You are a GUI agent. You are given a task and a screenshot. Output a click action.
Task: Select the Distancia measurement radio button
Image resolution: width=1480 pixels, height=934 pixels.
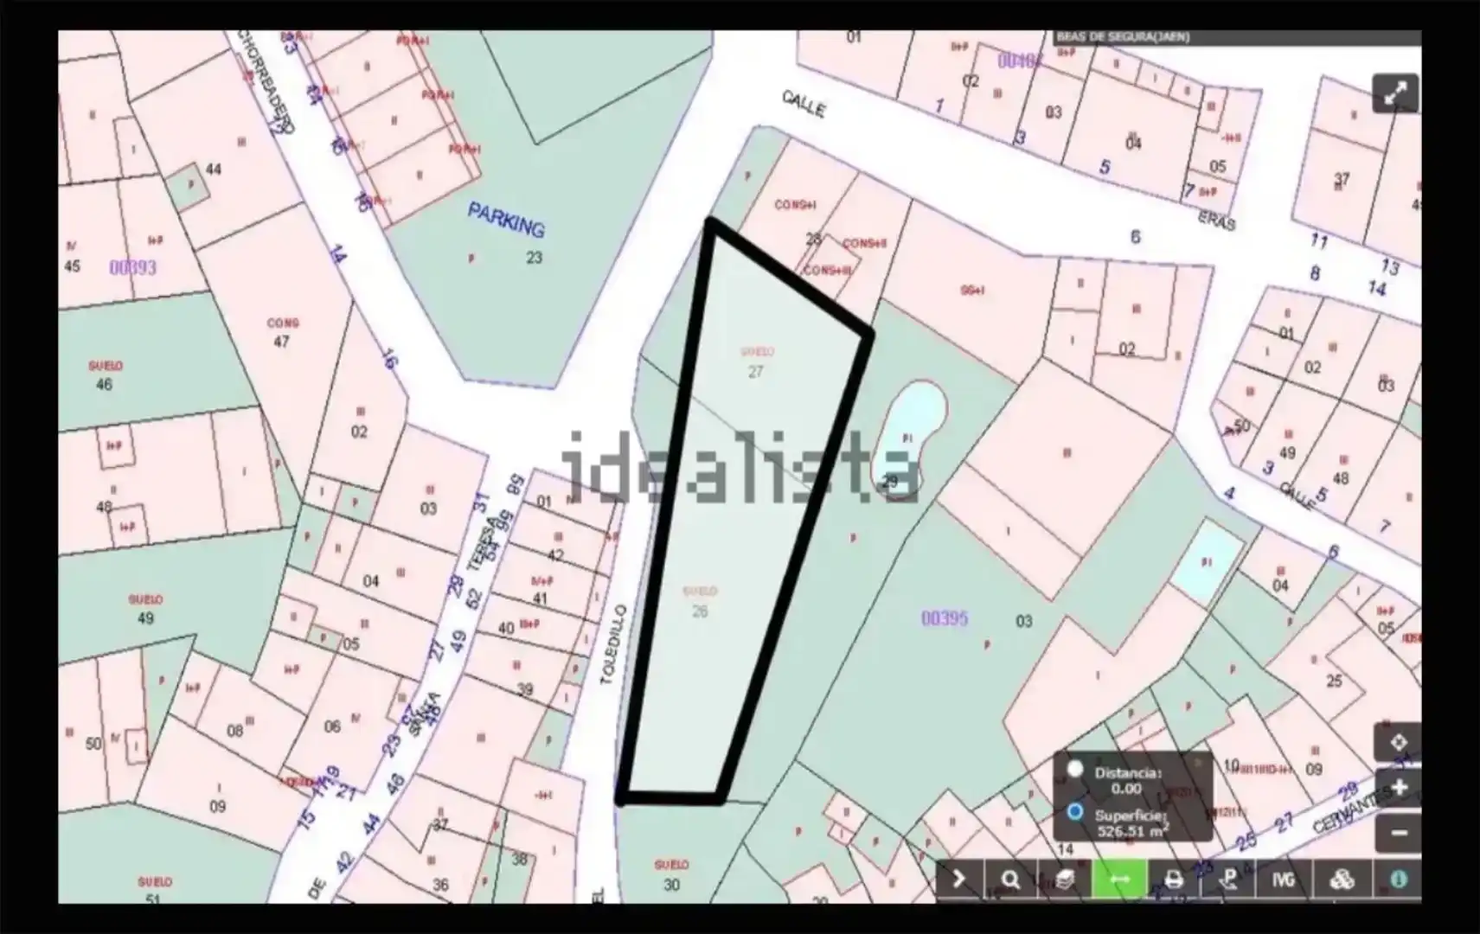click(x=1075, y=768)
